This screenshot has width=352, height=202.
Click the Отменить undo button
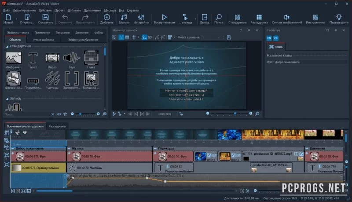pos(65,19)
